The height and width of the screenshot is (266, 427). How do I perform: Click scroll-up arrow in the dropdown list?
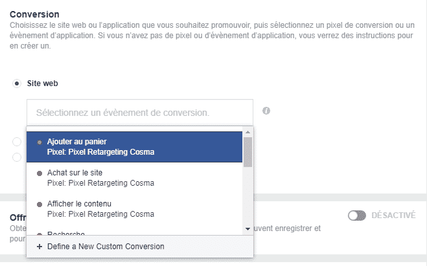click(247, 131)
